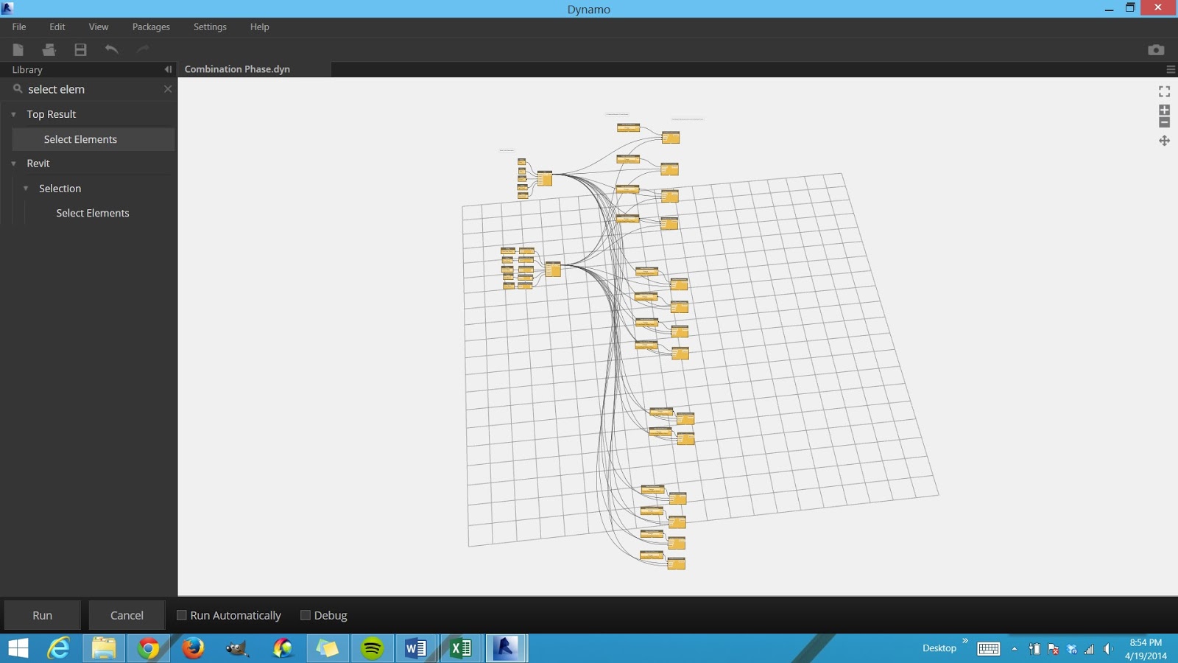Open the canvas hamburger menu at top right
The height and width of the screenshot is (663, 1178).
[x=1170, y=69]
